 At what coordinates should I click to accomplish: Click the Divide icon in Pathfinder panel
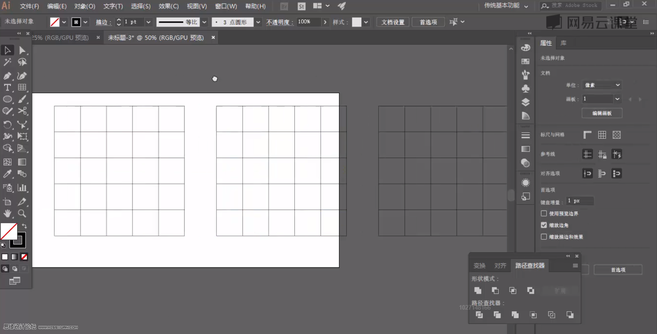pyautogui.click(x=479, y=315)
